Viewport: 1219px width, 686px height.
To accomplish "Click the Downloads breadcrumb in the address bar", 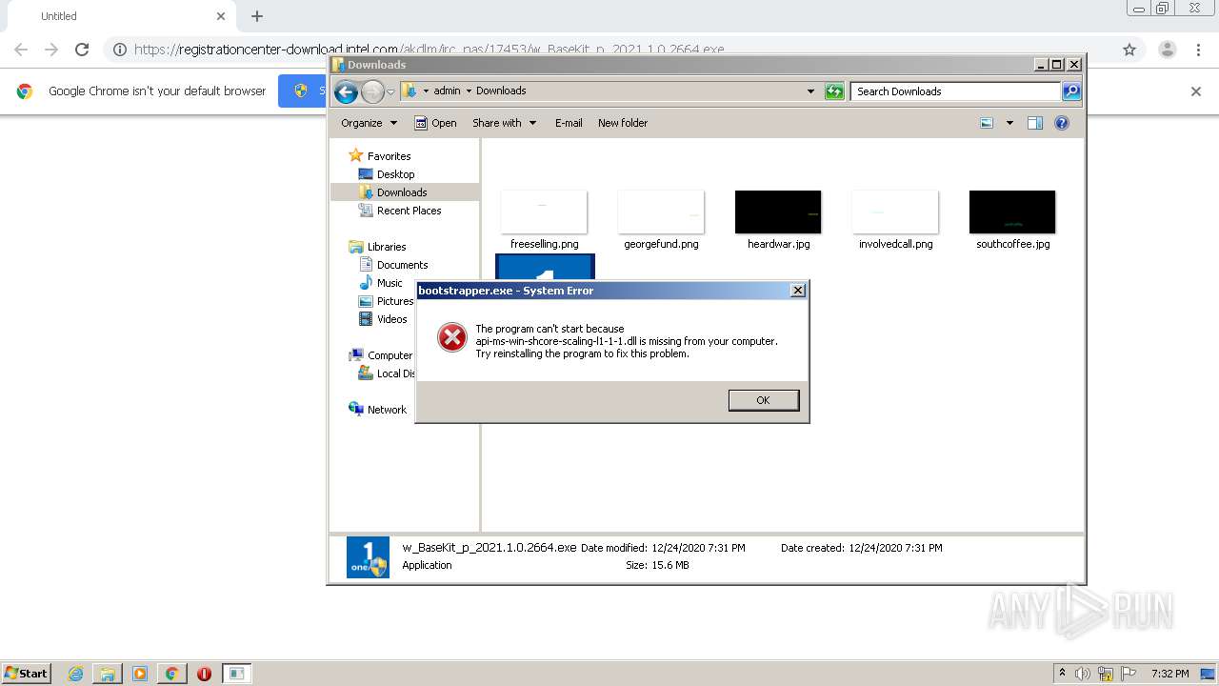I will click(x=501, y=91).
